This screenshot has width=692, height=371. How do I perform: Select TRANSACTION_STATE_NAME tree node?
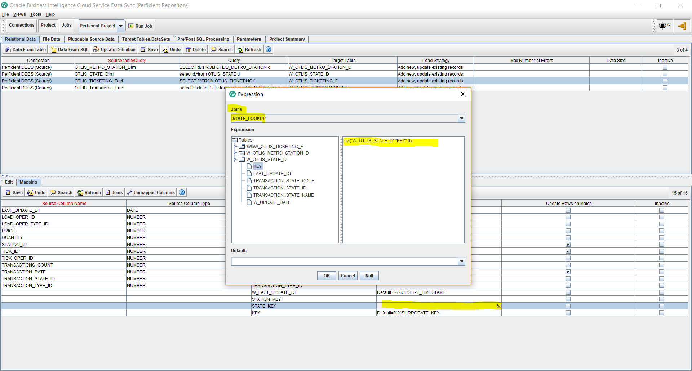tap(283, 195)
